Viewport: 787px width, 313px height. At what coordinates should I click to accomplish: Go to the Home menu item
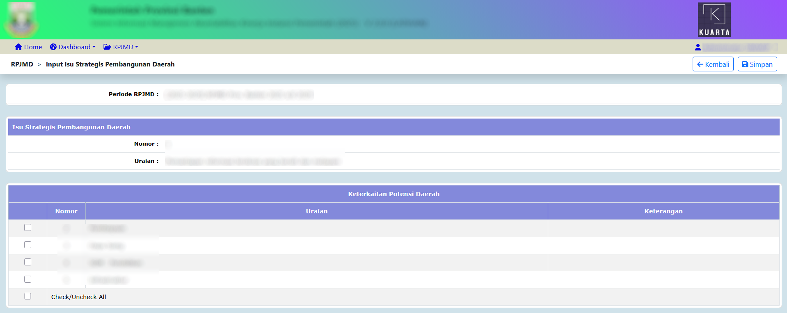tap(33, 47)
